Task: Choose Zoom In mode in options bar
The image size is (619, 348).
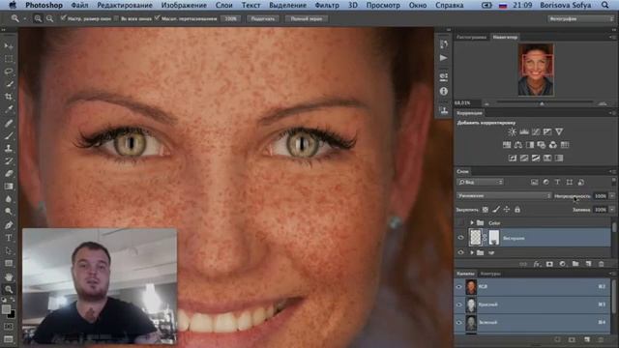Action: pos(38,18)
